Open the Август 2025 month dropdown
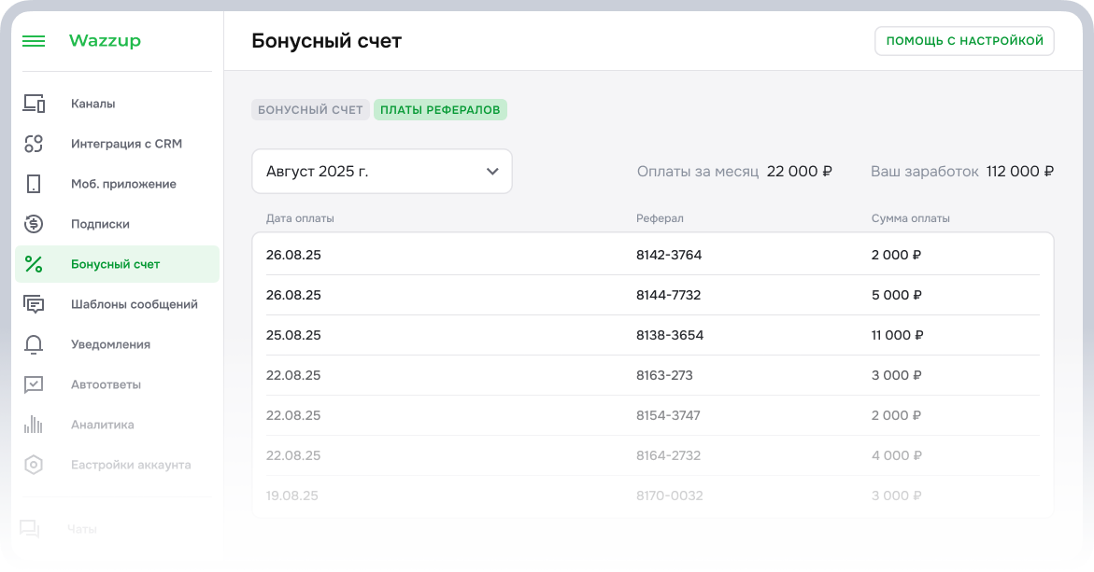Viewport: 1094px width, 572px height. coord(381,171)
